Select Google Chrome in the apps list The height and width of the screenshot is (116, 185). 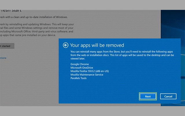click(x=80, y=64)
